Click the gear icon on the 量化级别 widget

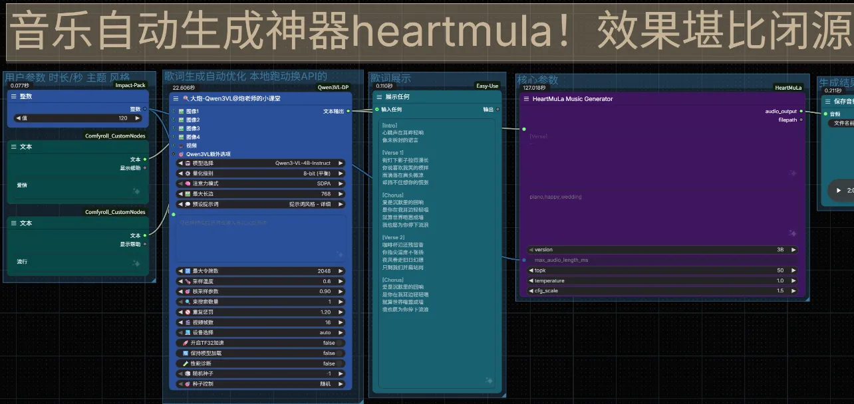[188, 173]
